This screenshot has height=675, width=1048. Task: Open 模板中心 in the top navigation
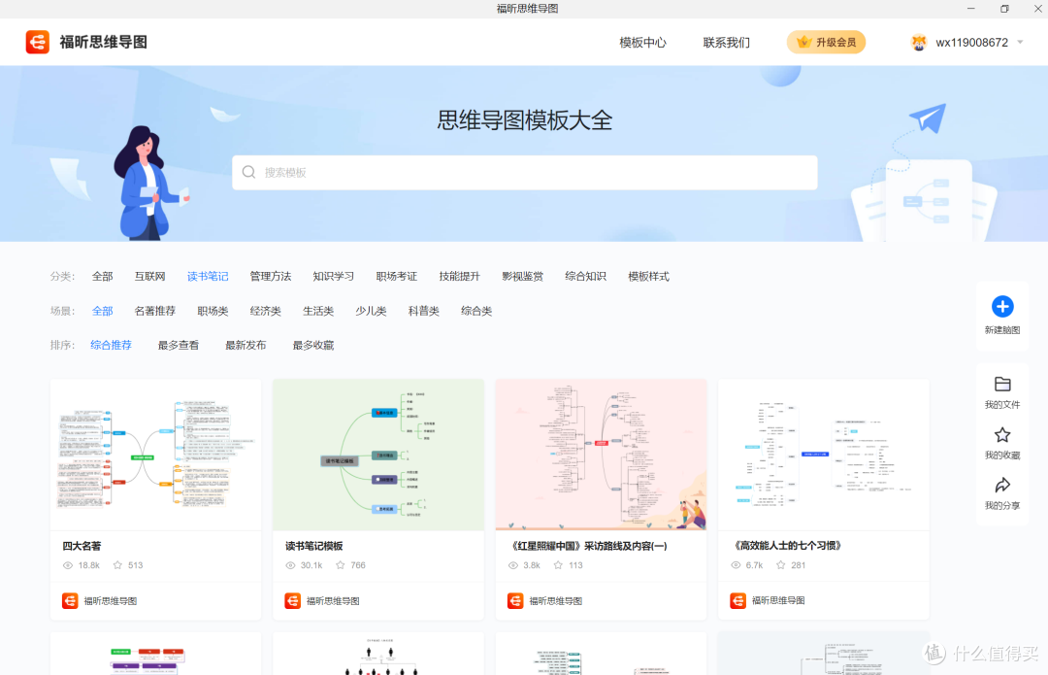pos(642,42)
